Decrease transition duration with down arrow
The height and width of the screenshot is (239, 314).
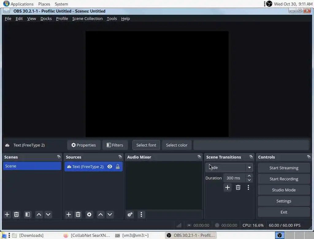pos(249,180)
